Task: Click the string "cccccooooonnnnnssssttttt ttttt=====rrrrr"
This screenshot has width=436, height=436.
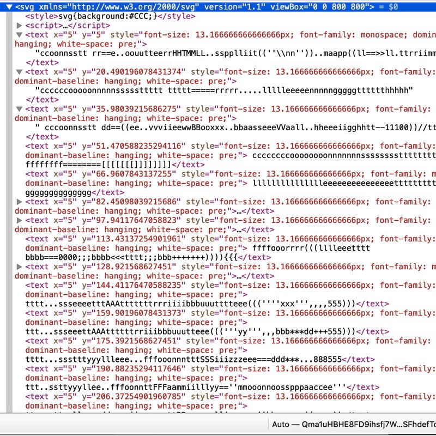Action: pos(224,90)
